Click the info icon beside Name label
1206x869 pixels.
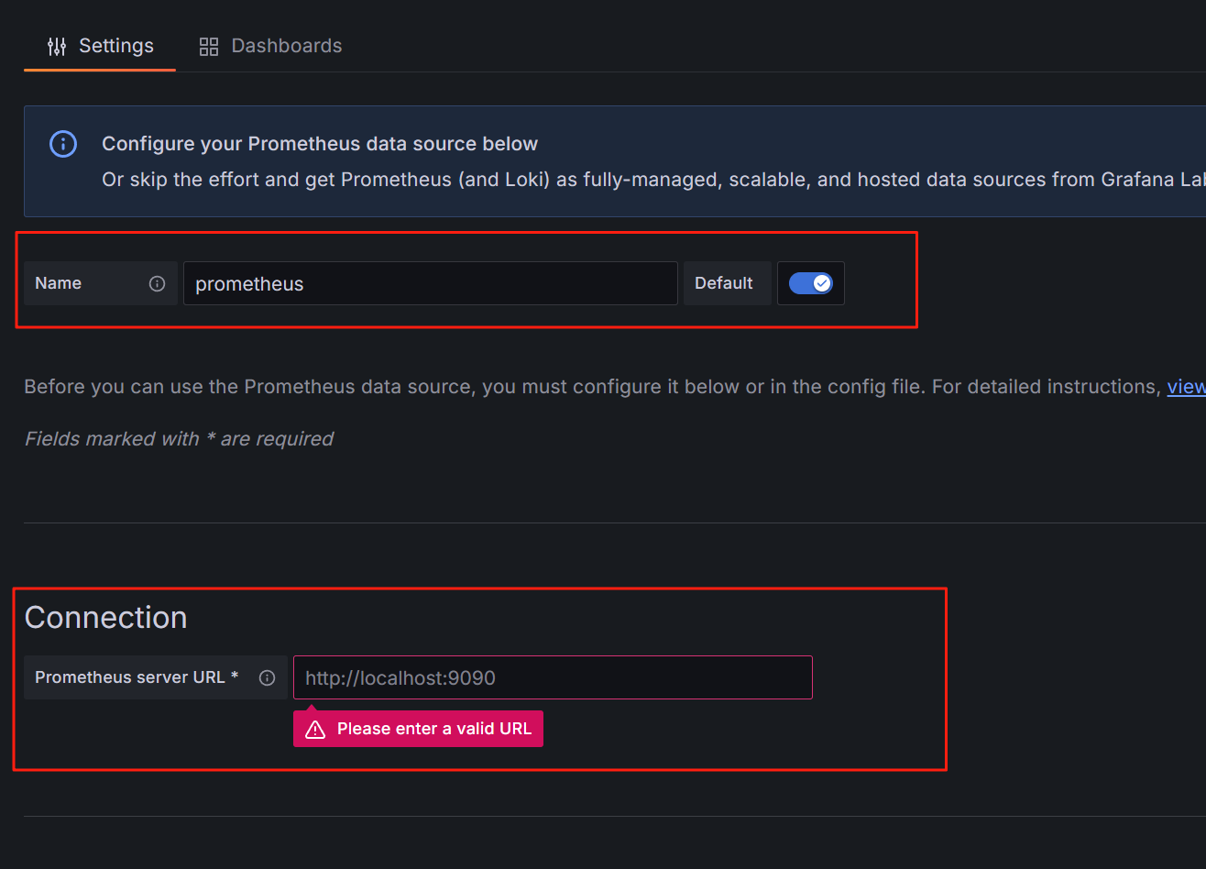[x=157, y=283]
